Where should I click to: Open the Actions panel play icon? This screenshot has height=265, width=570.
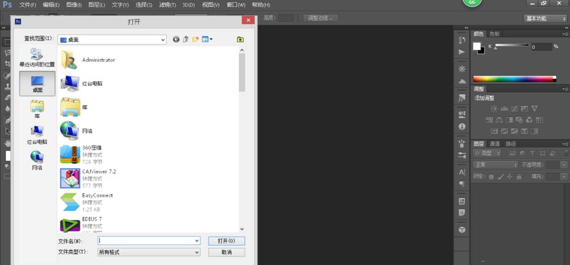(x=462, y=52)
